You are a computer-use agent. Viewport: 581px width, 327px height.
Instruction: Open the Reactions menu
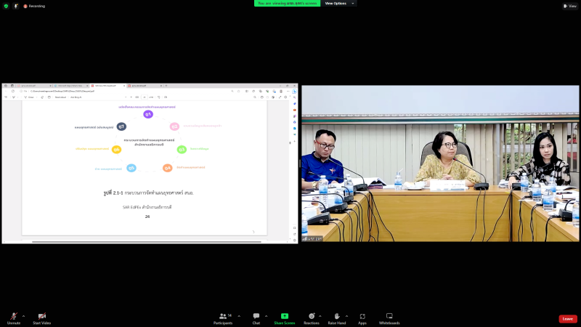click(312, 316)
